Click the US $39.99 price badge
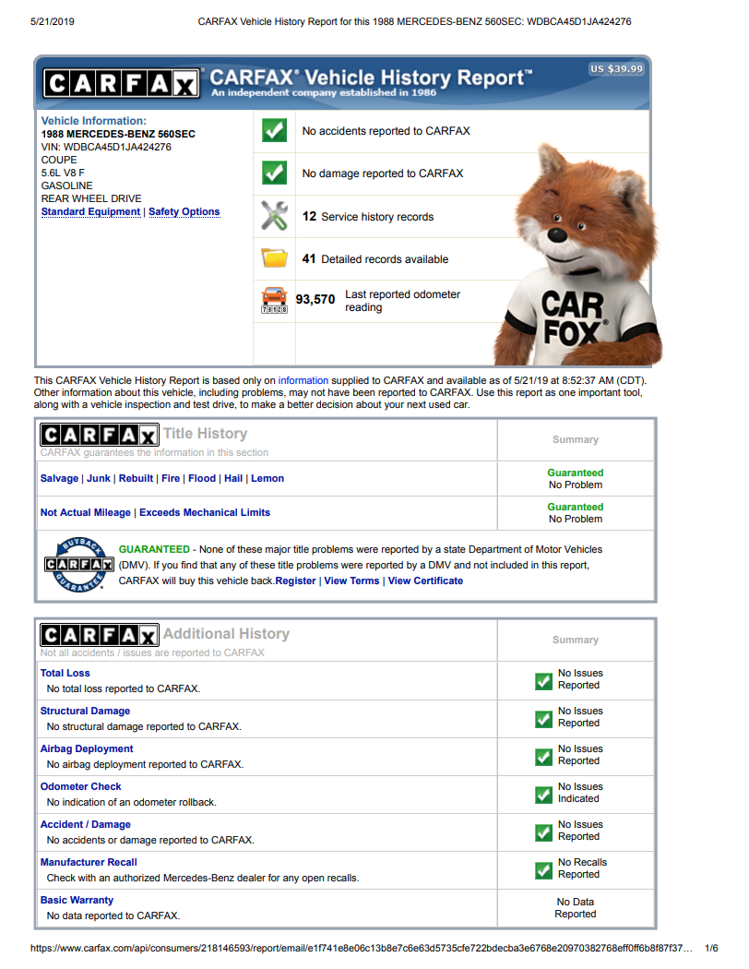This screenshot has width=749, height=969. pyautogui.click(x=616, y=68)
